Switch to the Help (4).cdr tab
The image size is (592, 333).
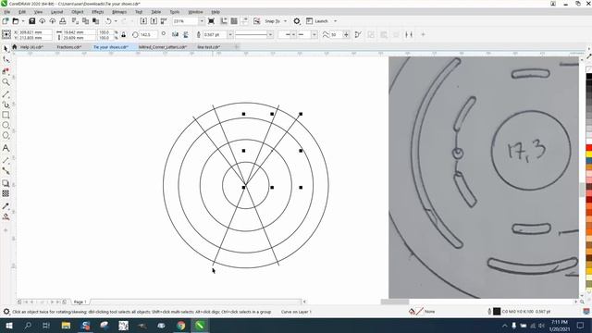point(31,47)
